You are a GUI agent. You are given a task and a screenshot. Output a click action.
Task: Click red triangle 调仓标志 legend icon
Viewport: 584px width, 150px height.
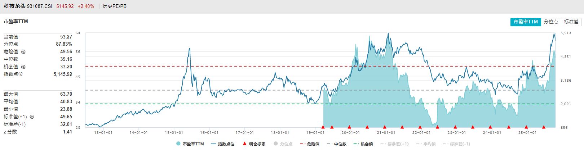click(x=244, y=144)
